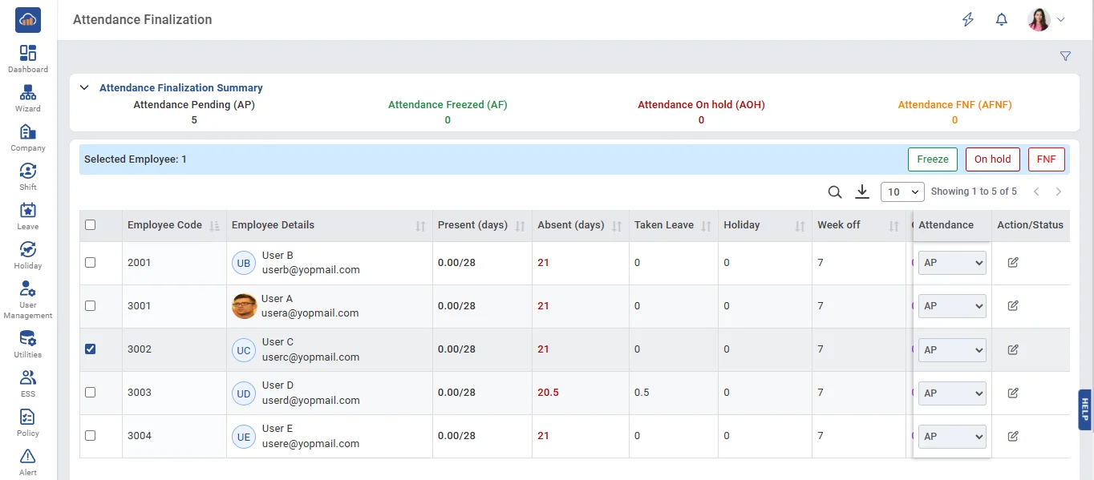1094x480 pixels.
Task: Select the checkbox for employee 3003
Action: click(x=91, y=393)
